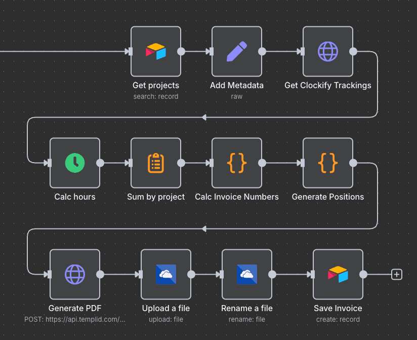Click the output connector of Add Metadata

[262, 51]
